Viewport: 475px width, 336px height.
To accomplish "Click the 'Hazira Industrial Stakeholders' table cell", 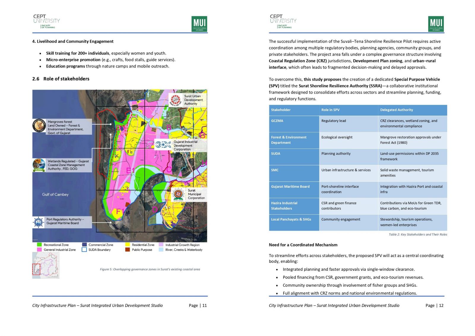I will pyautogui.click(x=294, y=206).
